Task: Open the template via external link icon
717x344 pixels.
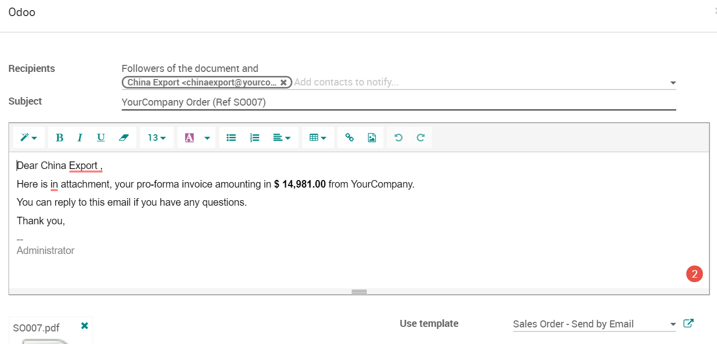Action: pyautogui.click(x=688, y=323)
